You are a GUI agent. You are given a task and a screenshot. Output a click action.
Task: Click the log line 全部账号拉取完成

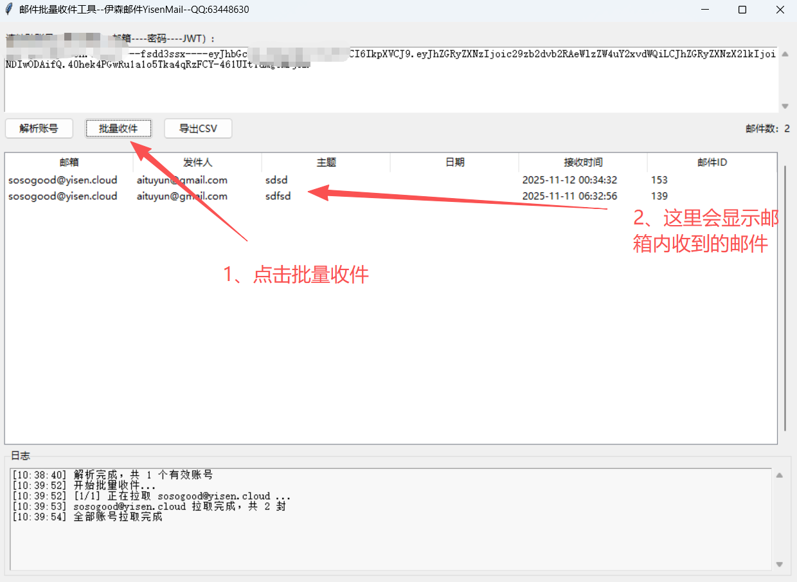(90, 516)
